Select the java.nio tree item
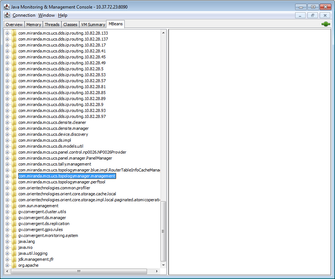 click(25, 247)
